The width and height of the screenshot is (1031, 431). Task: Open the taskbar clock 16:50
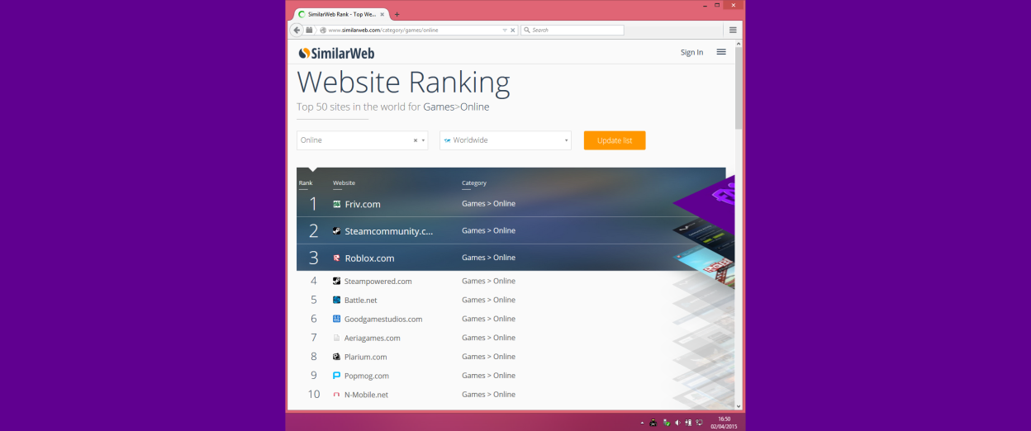[725, 423]
